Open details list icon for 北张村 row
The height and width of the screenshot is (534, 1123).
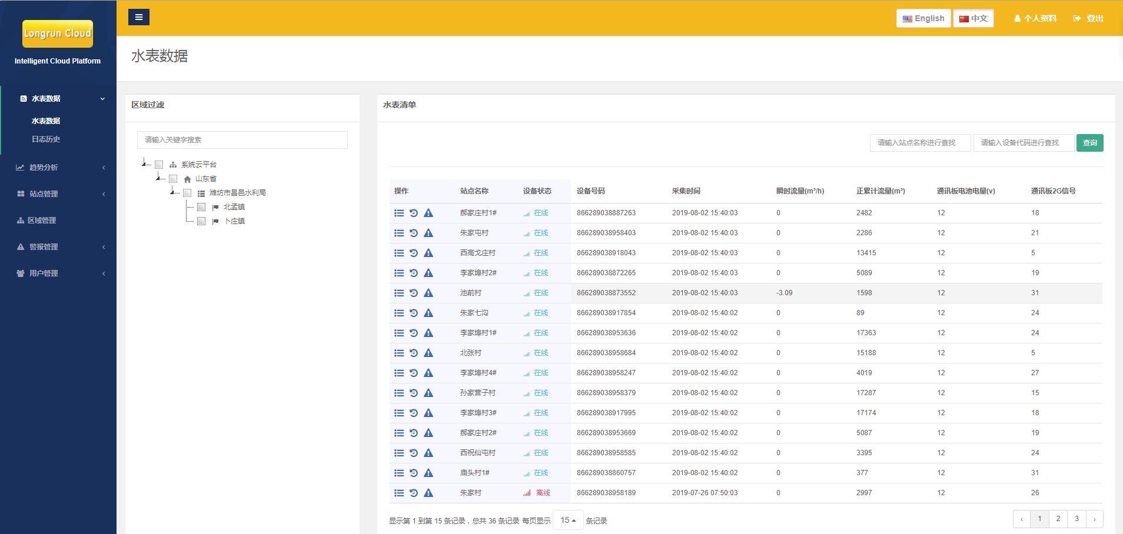[399, 353]
